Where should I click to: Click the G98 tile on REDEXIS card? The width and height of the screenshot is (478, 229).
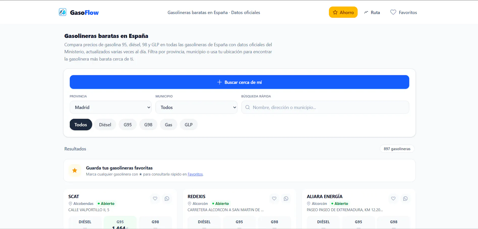click(x=275, y=222)
